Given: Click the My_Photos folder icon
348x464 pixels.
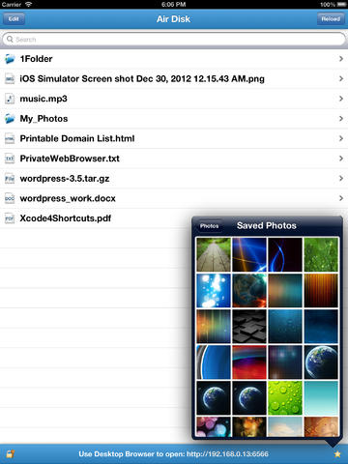Looking at the screenshot, I should point(10,119).
